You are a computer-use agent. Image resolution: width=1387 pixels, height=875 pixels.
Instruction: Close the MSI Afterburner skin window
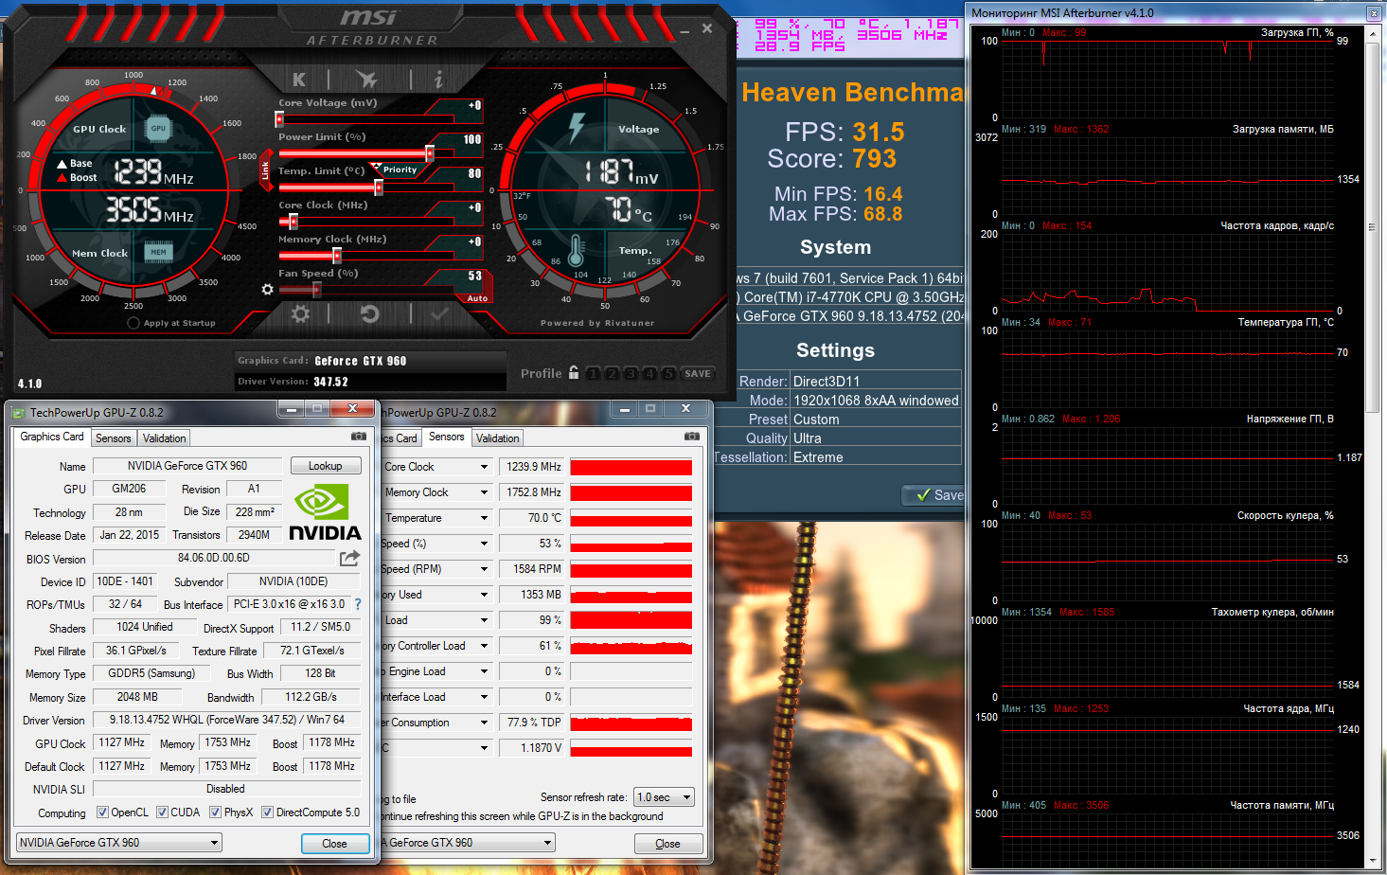point(707,29)
